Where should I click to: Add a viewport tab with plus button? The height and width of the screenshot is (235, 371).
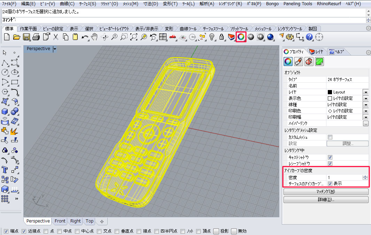click(102, 221)
